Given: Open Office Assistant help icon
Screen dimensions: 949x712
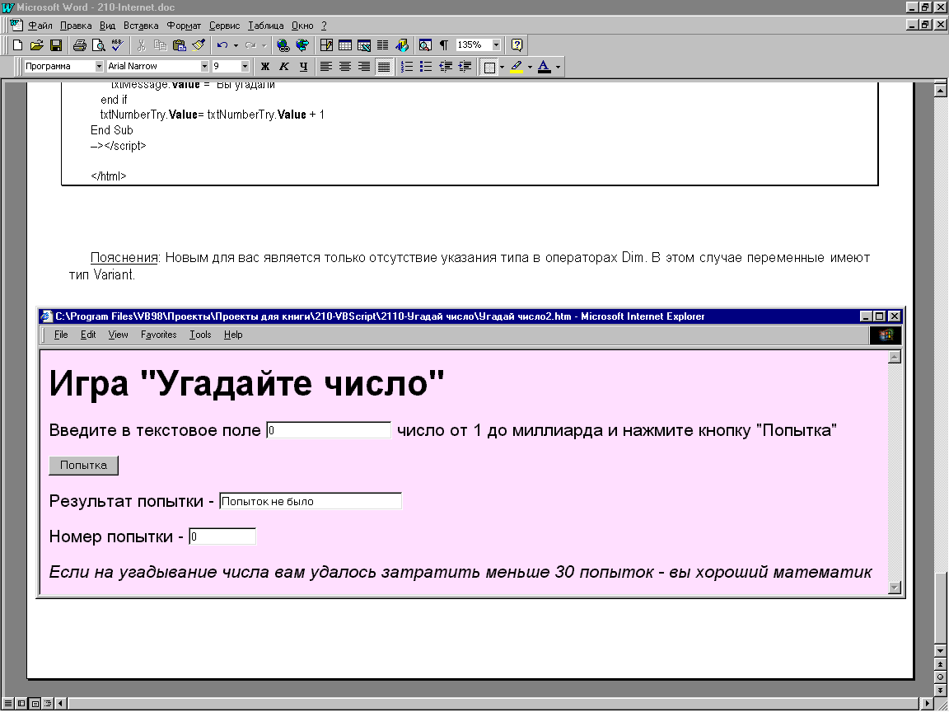Looking at the screenshot, I should [517, 44].
